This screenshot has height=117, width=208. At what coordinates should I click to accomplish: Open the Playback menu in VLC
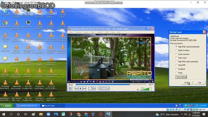(x=78, y=32)
